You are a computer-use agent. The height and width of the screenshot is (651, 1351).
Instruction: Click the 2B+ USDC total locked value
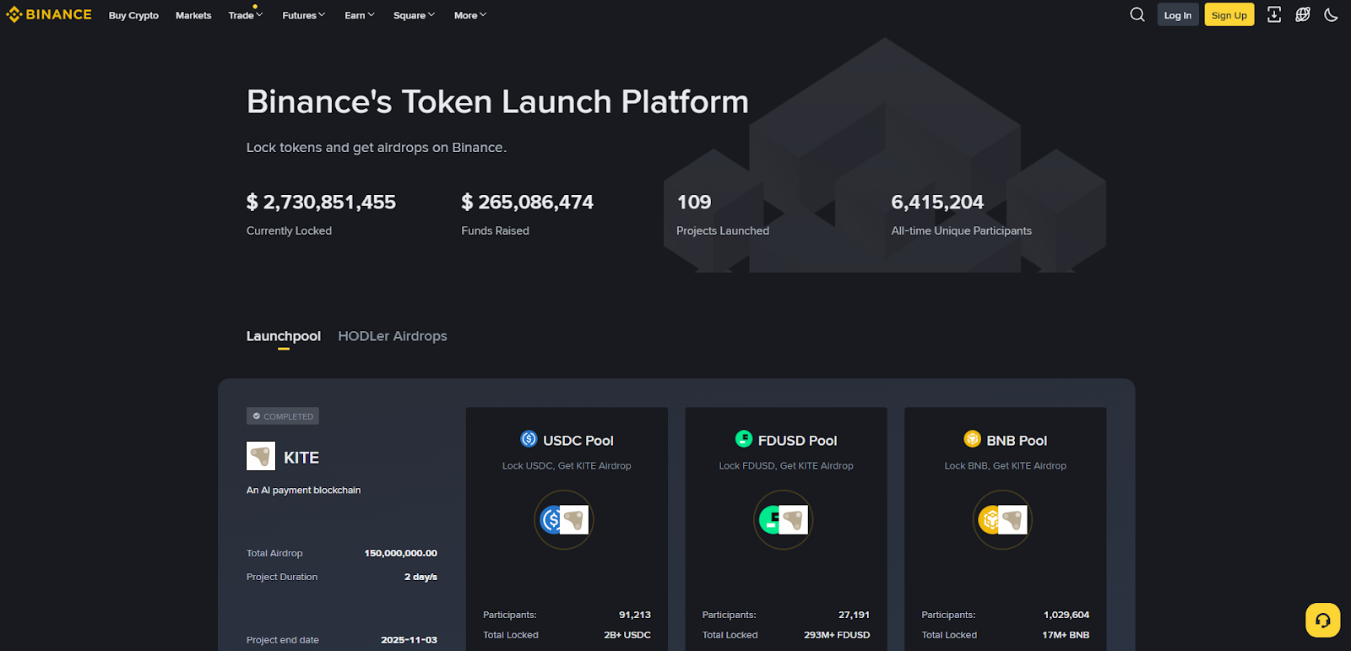pyautogui.click(x=627, y=635)
